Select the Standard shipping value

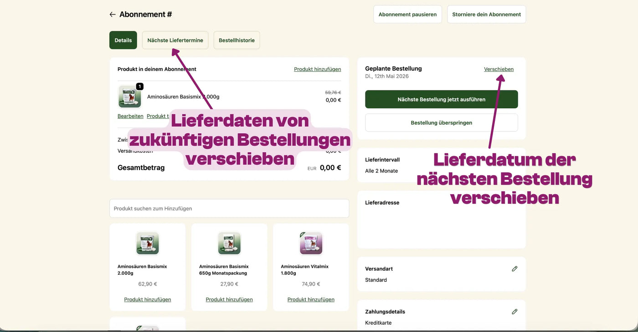(376, 280)
